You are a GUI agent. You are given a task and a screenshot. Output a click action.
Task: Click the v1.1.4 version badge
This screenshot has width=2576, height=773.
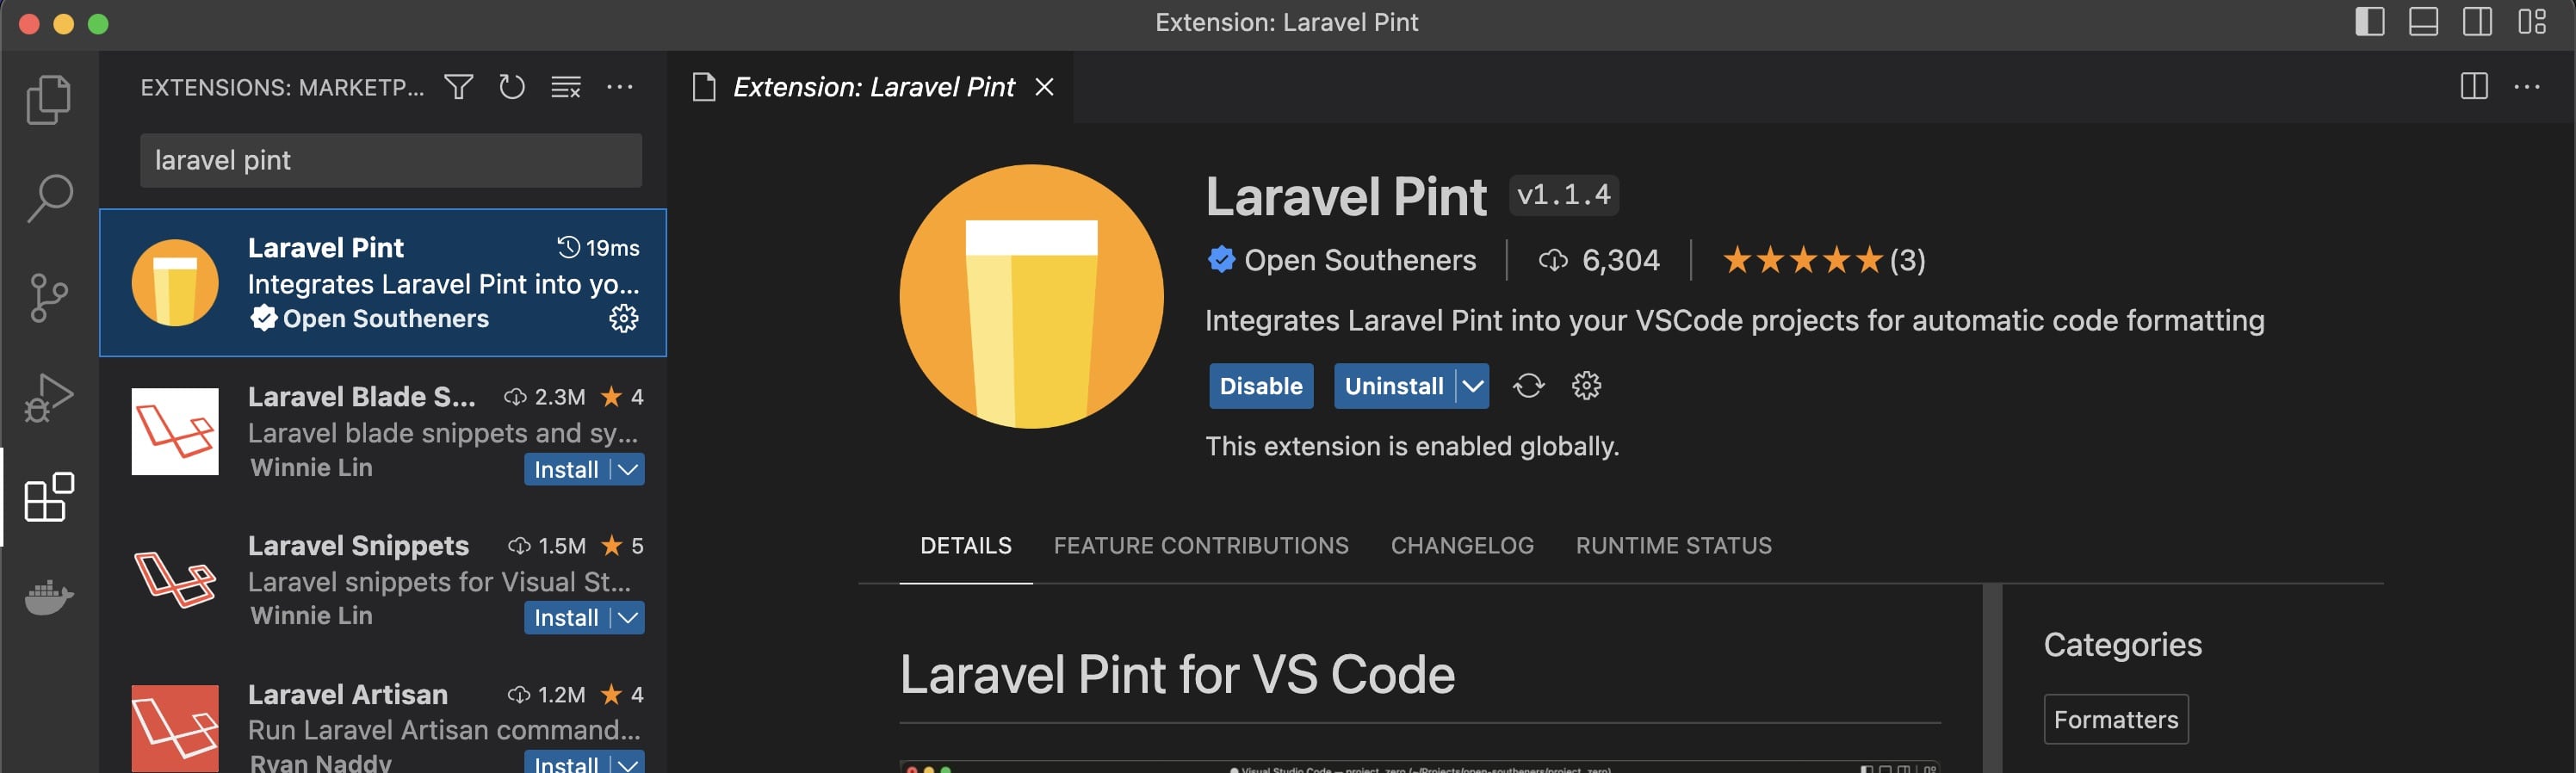1564,194
